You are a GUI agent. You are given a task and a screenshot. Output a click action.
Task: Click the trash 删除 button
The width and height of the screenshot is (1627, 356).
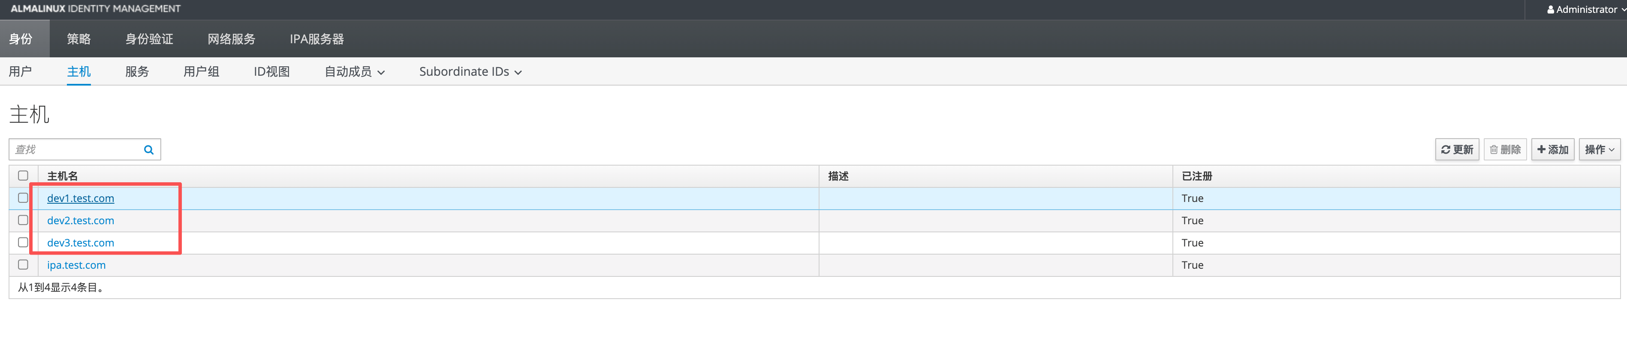click(x=1504, y=149)
